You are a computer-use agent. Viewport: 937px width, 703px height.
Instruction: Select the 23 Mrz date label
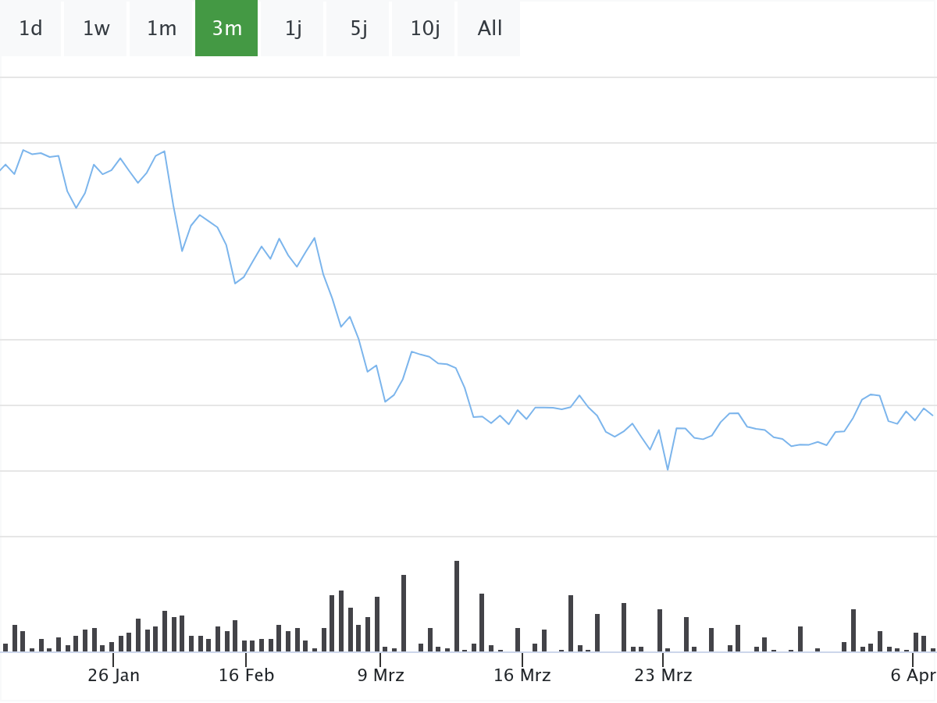click(663, 675)
